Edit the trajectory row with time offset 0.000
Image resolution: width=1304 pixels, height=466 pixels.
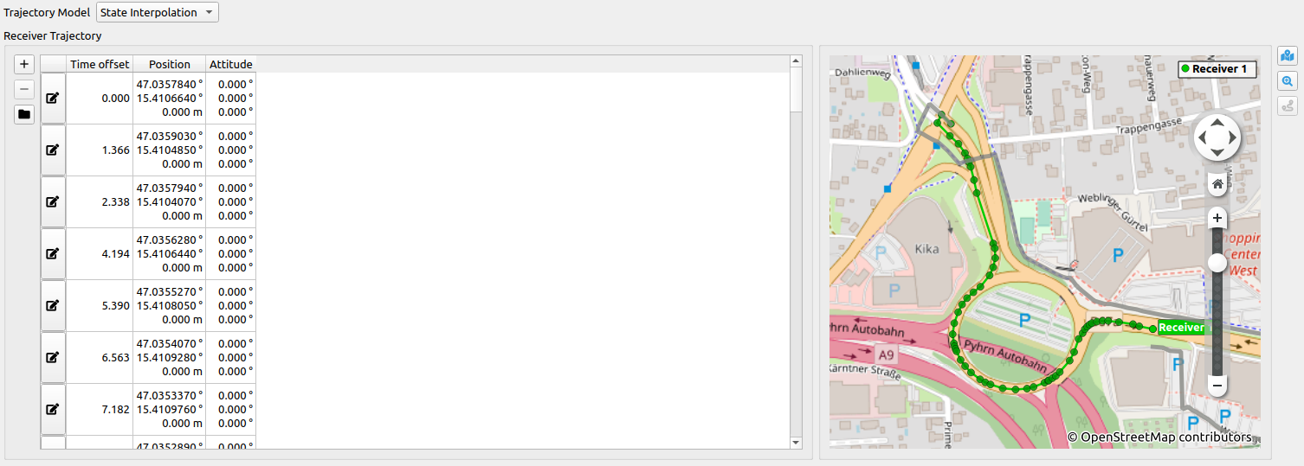pyautogui.click(x=53, y=99)
